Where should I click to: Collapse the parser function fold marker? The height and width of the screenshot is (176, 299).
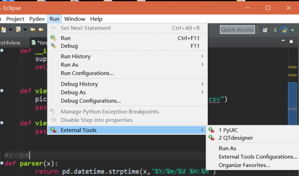click(2, 163)
